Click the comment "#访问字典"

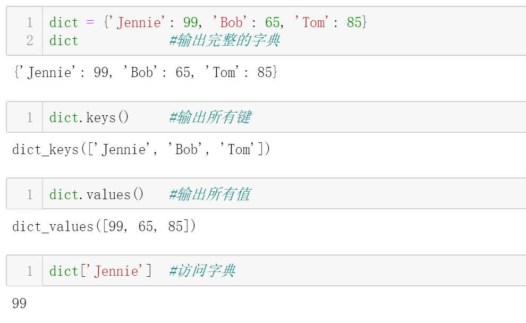(202, 271)
